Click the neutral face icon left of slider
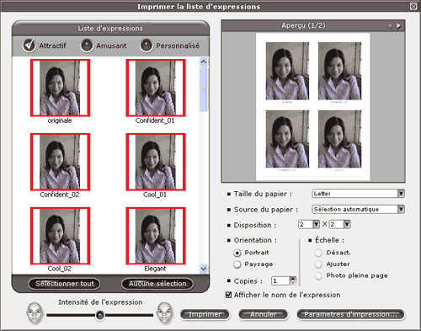This screenshot has height=331, width=421. point(35,313)
